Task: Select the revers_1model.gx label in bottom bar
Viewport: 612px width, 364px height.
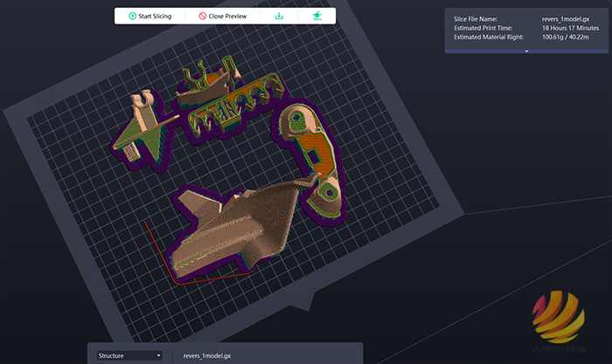Action: [207, 356]
